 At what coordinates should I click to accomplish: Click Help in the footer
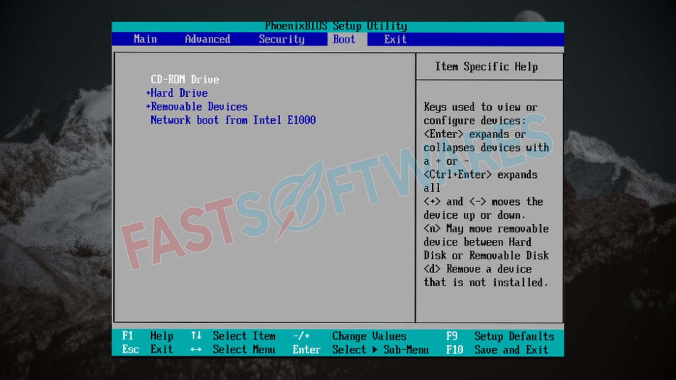click(162, 336)
